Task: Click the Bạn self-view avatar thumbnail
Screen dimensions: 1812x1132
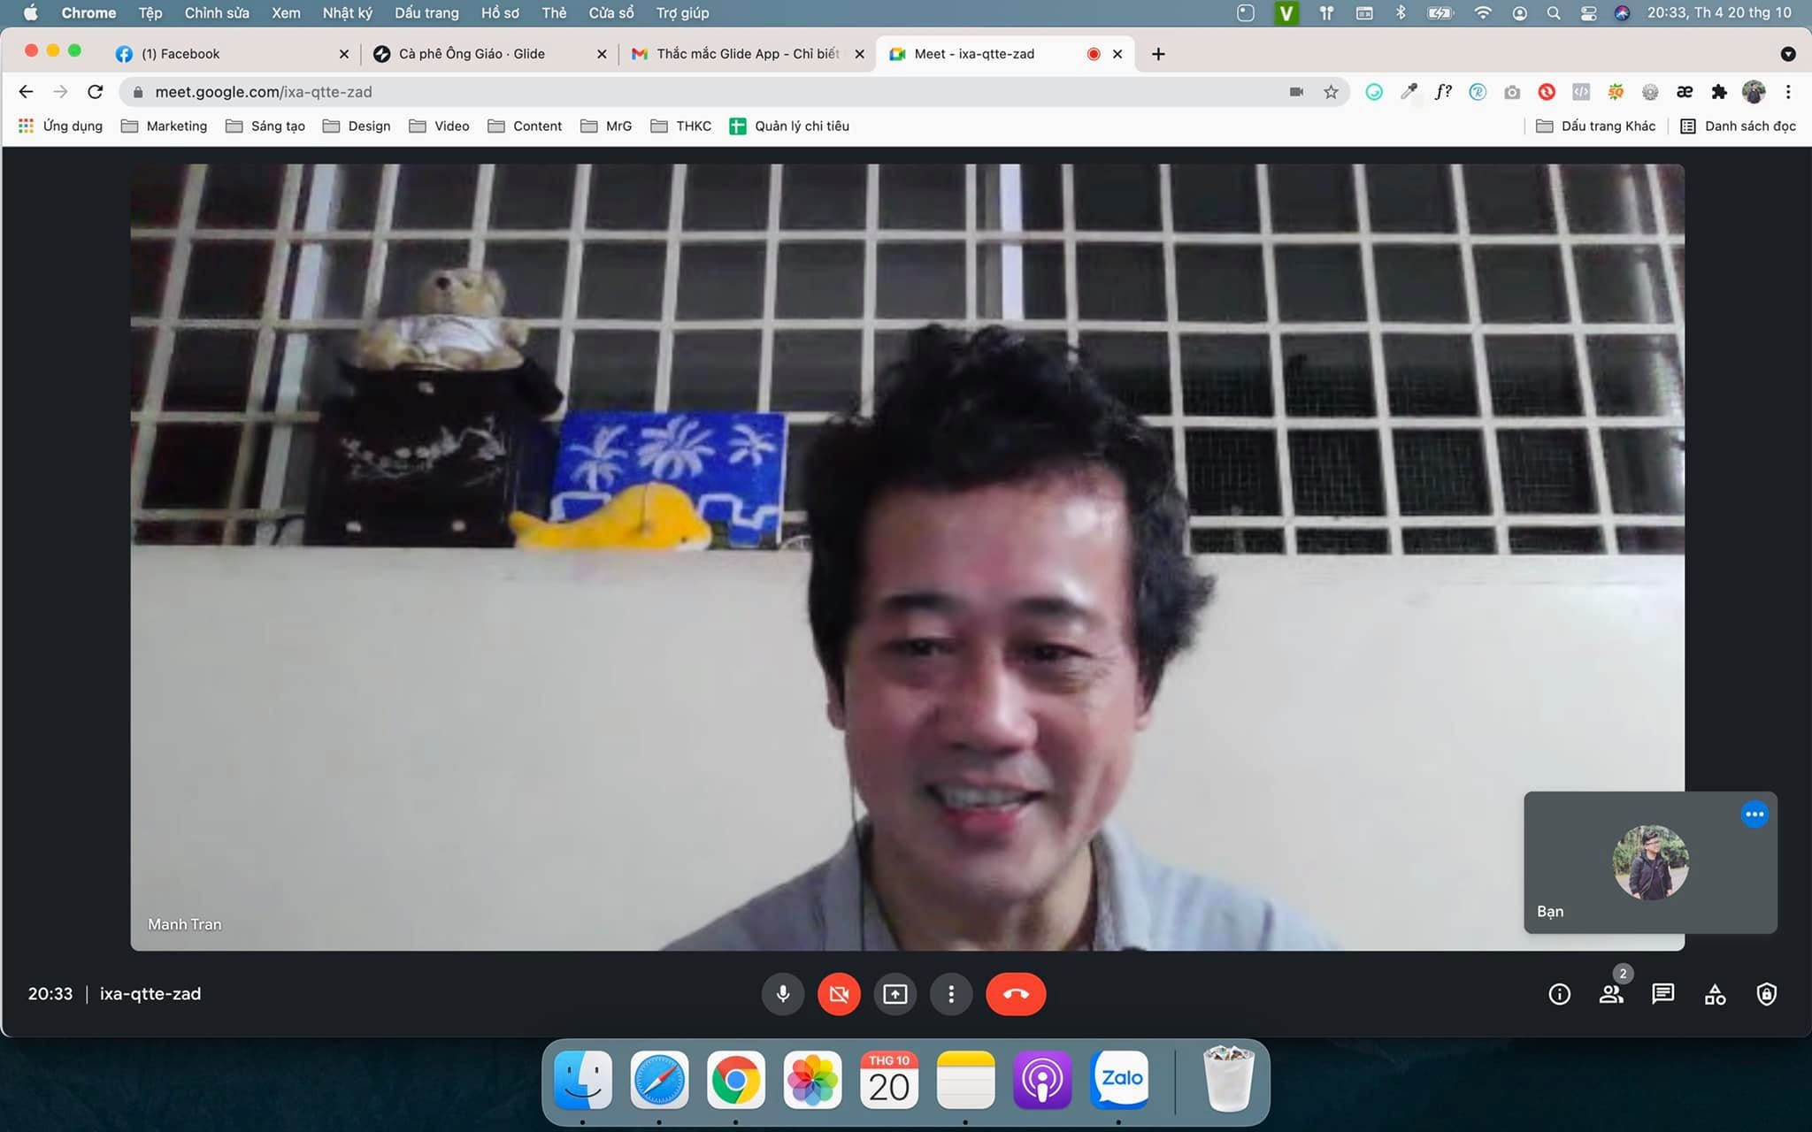Action: (1651, 862)
